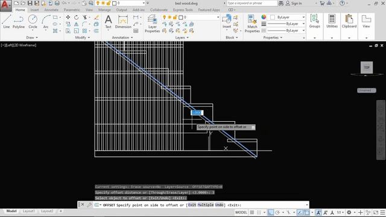Click the Open folder icon in quick access toolbar
This screenshot has width=386, height=217.
pos(23,3)
